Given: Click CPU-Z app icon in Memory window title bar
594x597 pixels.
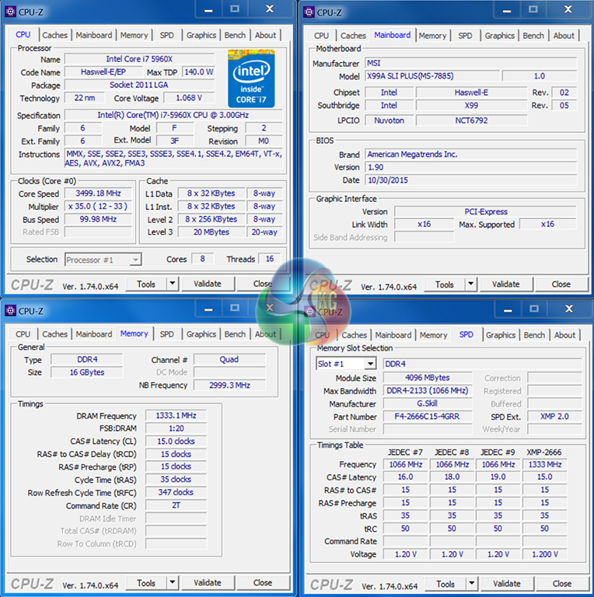Looking at the screenshot, I should (10, 311).
